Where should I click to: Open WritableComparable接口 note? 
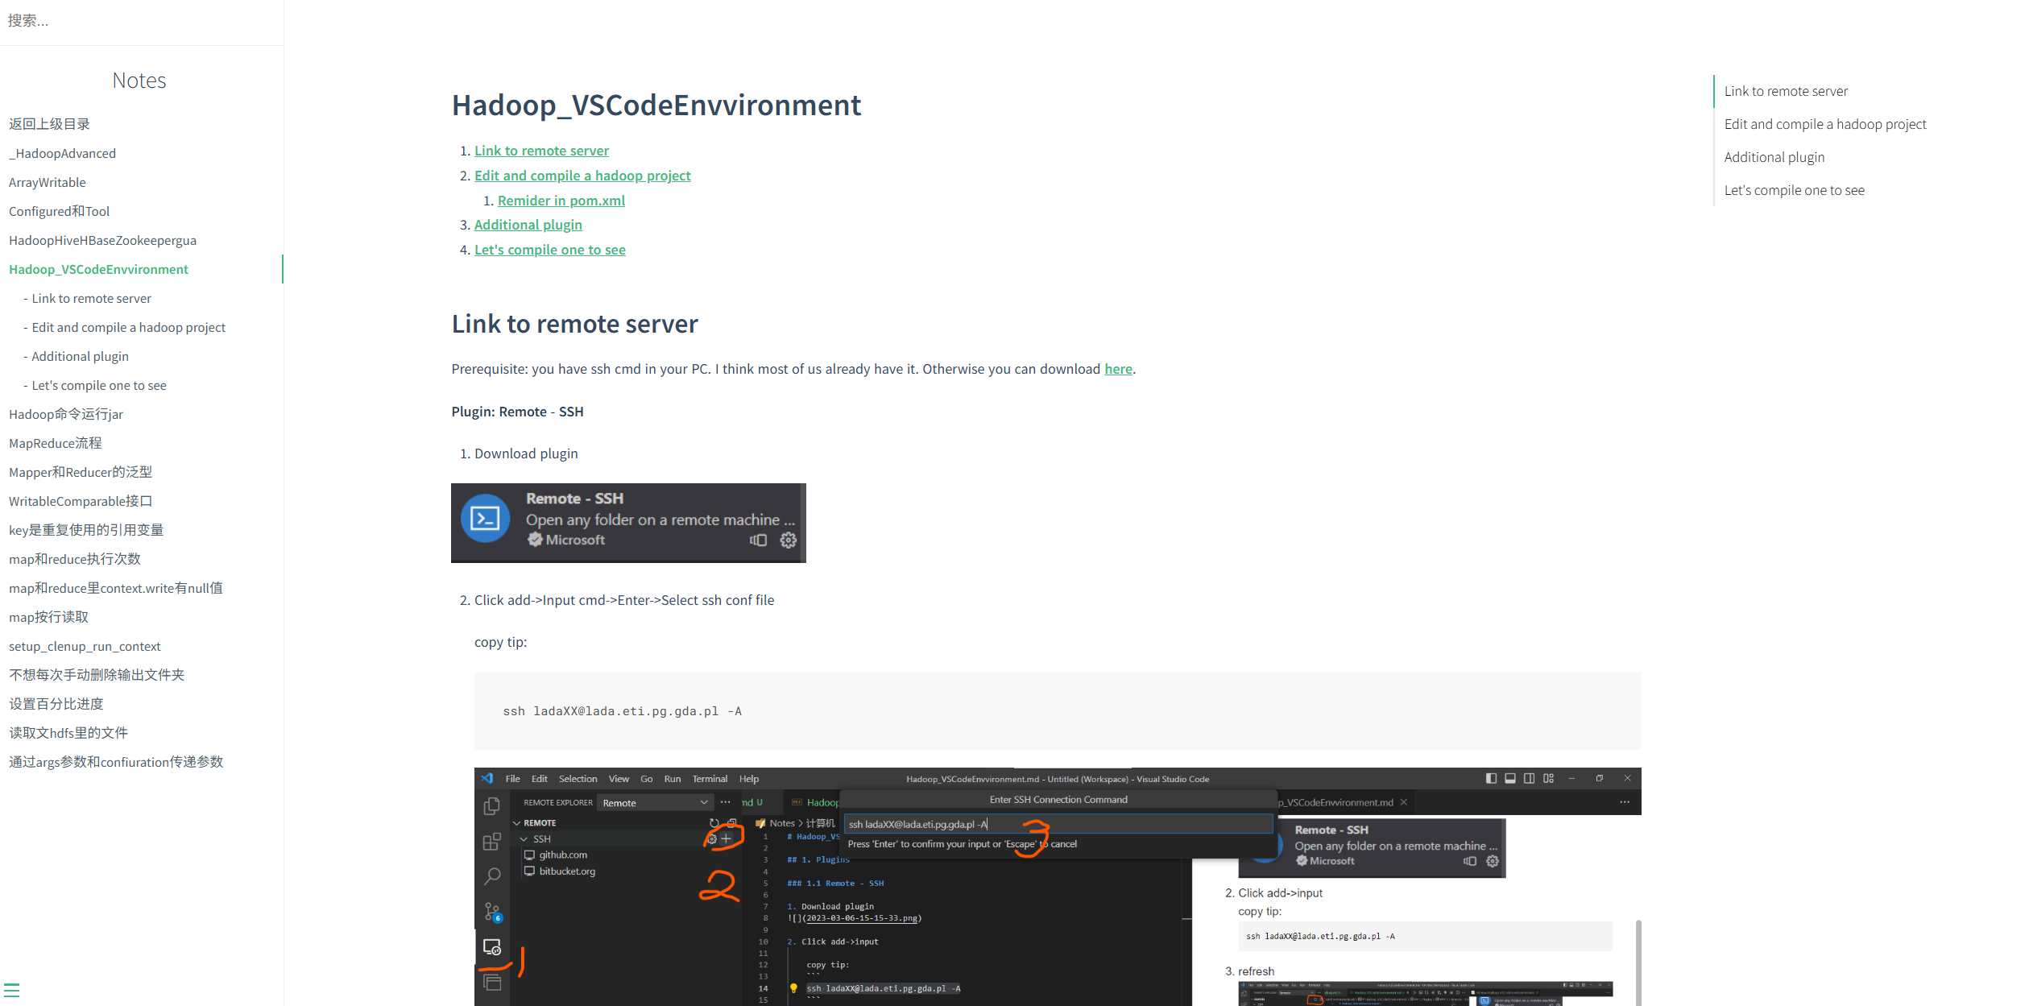click(81, 501)
